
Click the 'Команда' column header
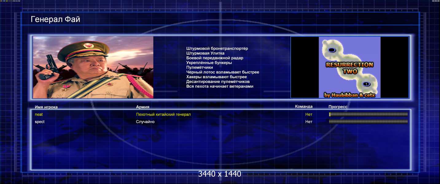tap(304, 106)
